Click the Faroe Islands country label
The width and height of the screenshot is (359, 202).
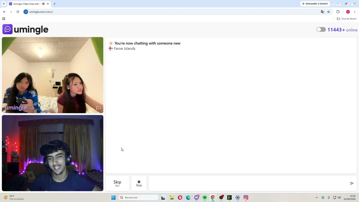(125, 49)
